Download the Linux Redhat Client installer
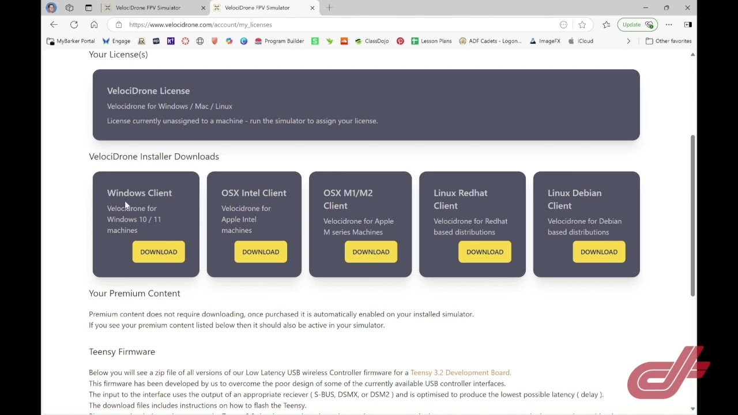Image resolution: width=738 pixels, height=415 pixels. pyautogui.click(x=485, y=252)
